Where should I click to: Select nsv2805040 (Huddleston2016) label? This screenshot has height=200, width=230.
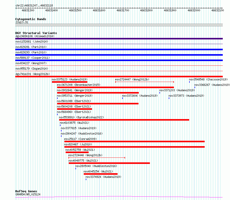tap(96, 166)
